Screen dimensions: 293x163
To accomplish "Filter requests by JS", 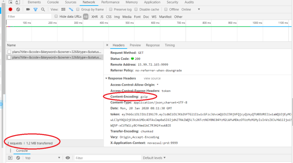I will [x=102, y=17].
